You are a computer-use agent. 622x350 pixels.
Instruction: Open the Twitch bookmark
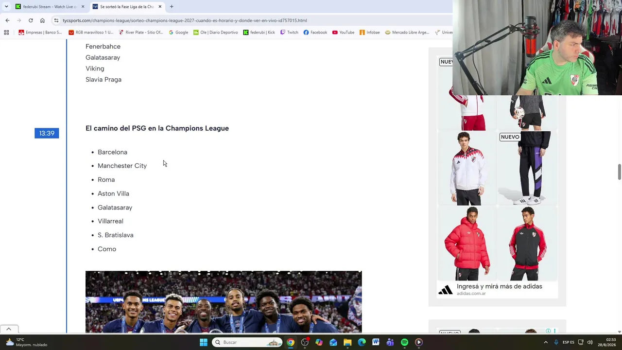289,33
